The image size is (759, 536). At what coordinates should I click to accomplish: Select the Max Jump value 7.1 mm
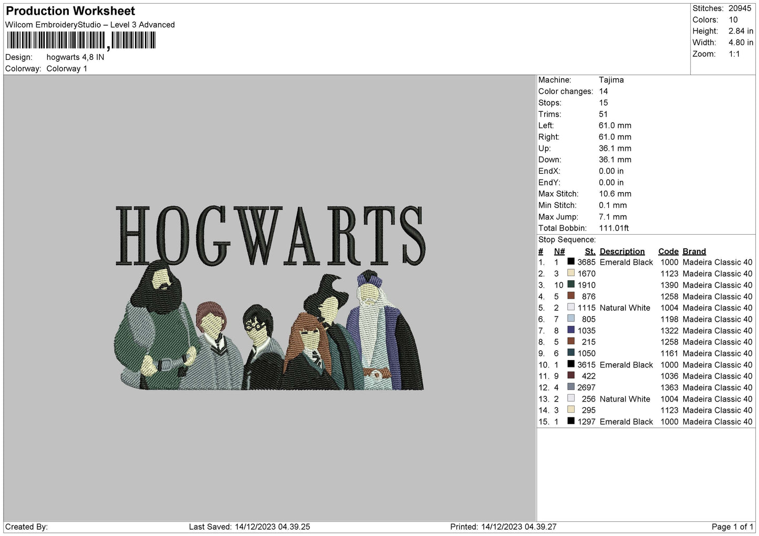(612, 217)
